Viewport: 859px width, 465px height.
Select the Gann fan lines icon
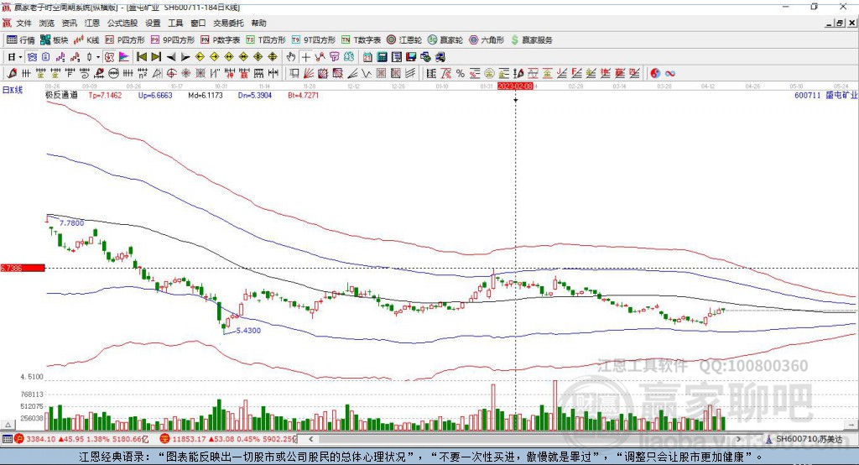309,74
